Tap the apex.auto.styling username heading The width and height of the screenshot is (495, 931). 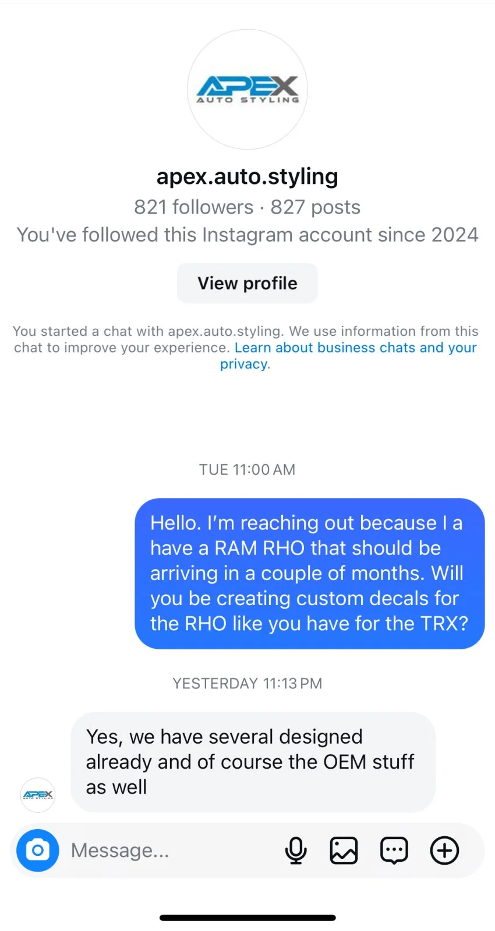click(x=248, y=176)
